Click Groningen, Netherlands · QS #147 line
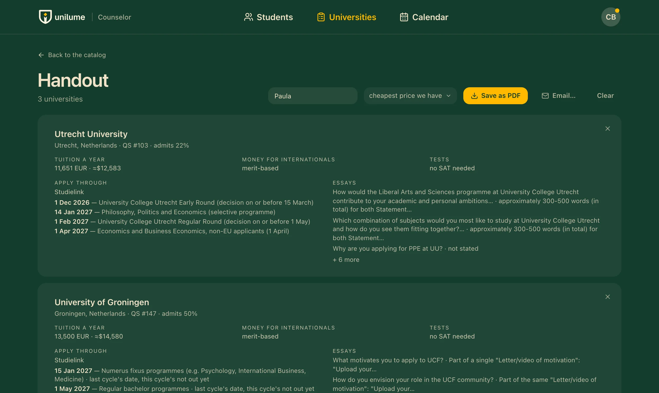 [126, 314]
